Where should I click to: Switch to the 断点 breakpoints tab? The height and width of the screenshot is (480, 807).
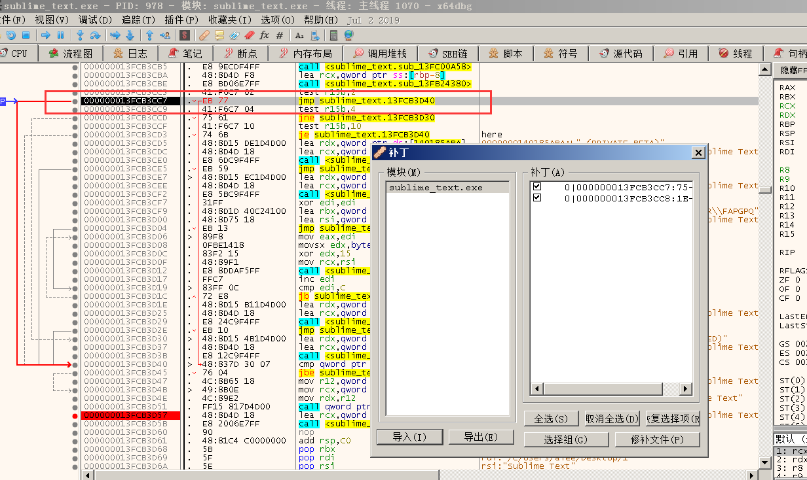coord(240,54)
